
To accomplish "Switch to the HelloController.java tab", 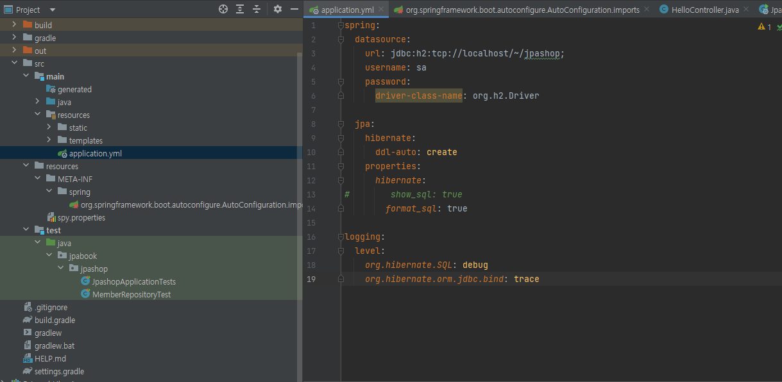I will tap(704, 10).
